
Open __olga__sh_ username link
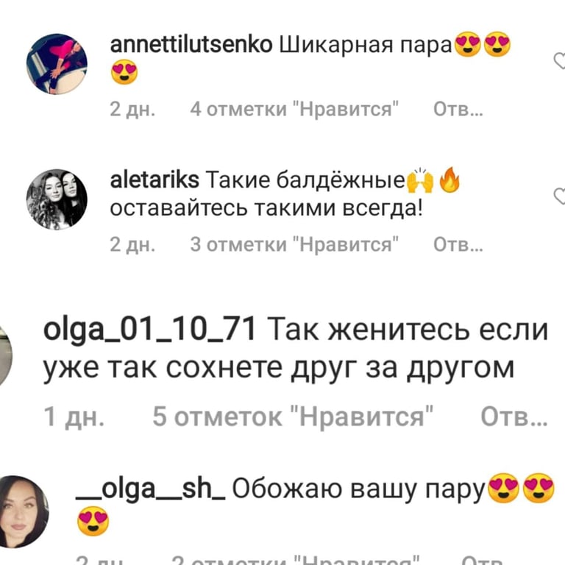coord(151,489)
